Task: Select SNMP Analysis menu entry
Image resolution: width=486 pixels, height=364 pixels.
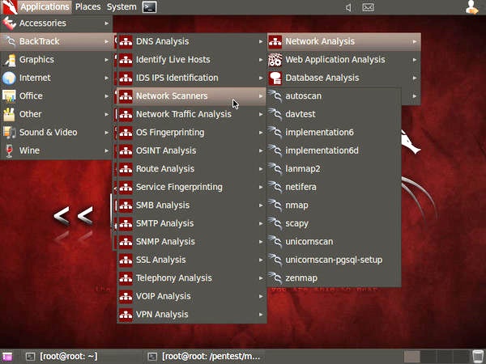Action: pos(191,242)
